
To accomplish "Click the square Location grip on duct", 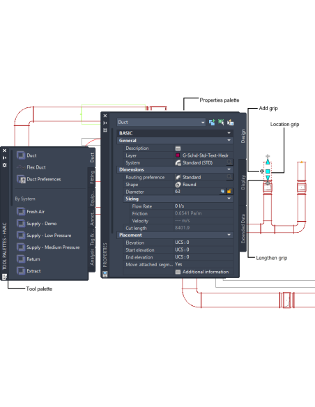I will click(268, 171).
